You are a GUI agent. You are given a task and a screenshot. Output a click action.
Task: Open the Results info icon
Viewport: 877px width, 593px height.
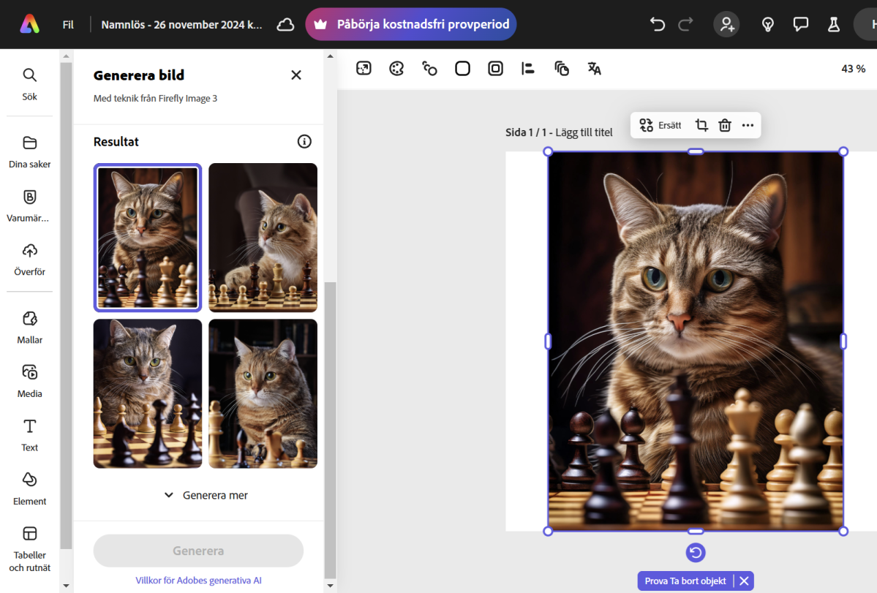coord(304,142)
